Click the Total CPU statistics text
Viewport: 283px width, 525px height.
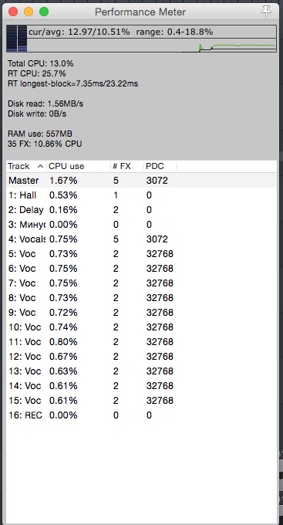41,63
